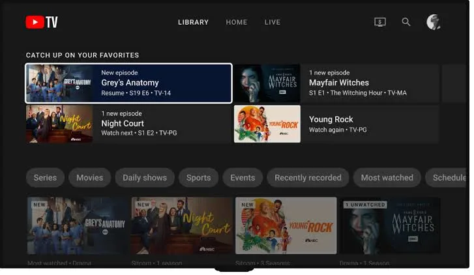Open Mayfair Witches 1 Unwatched thumbnail
Viewport: 474px width, 275px height.
point(391,225)
